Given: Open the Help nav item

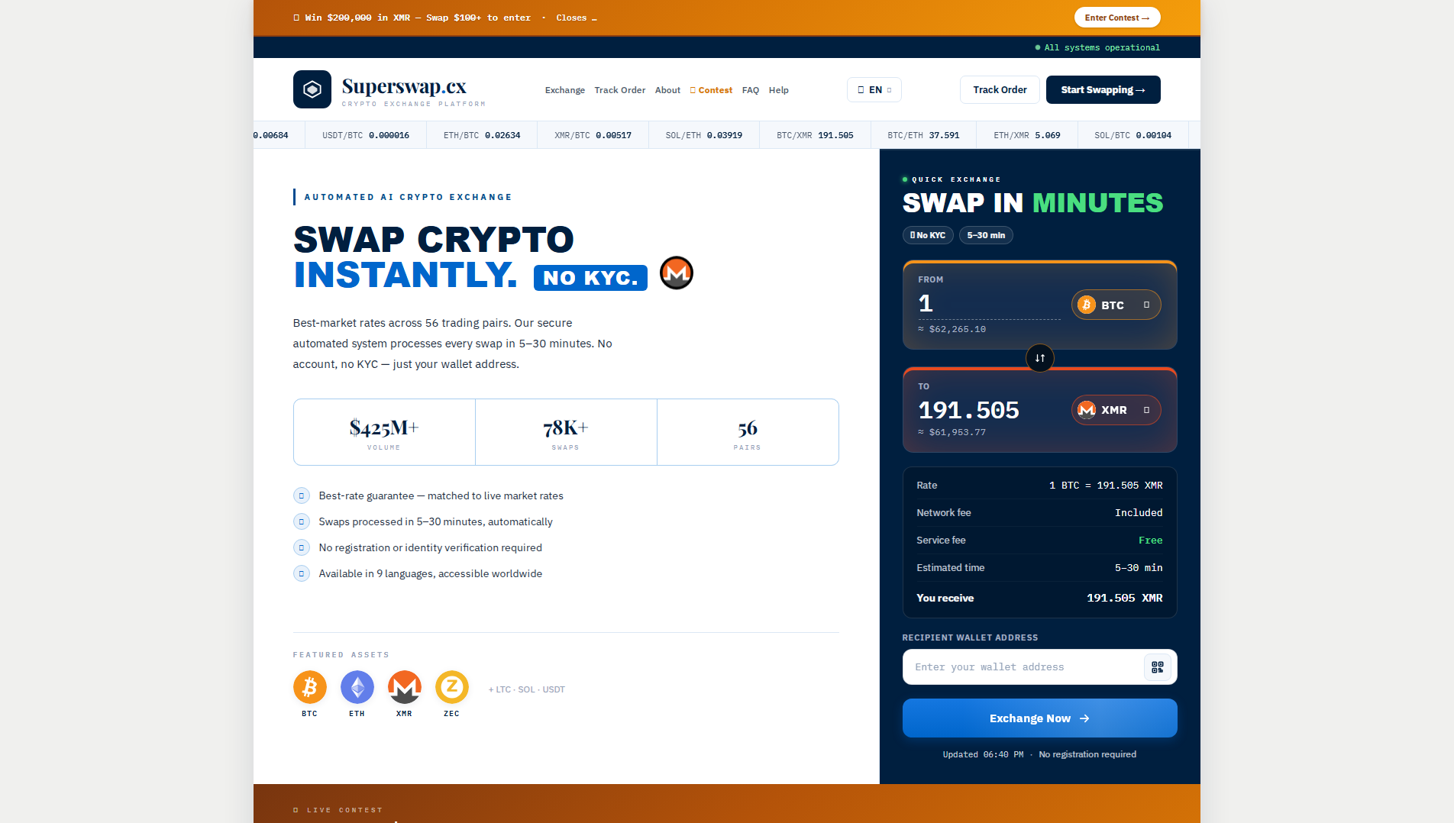Looking at the screenshot, I should (x=779, y=90).
